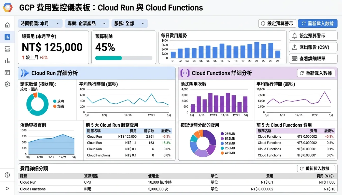This screenshot has height=195, width=342.
Task: Click the 較上月 +5% text
Action: point(37,57)
